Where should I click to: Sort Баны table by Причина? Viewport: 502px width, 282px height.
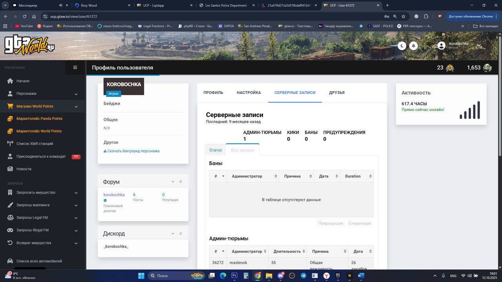click(x=296, y=176)
